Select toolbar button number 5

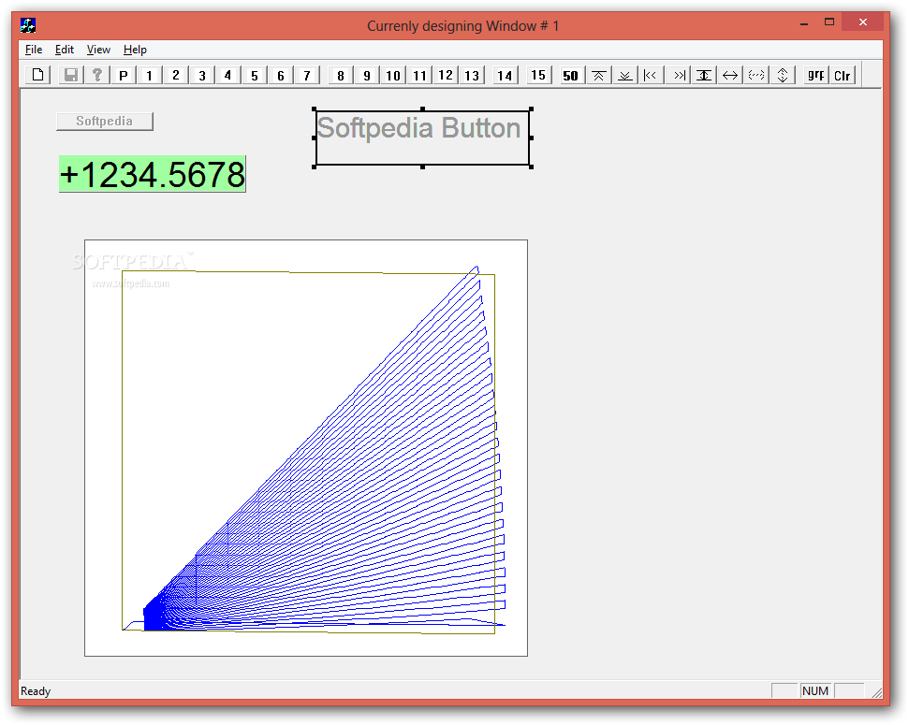[x=255, y=75]
